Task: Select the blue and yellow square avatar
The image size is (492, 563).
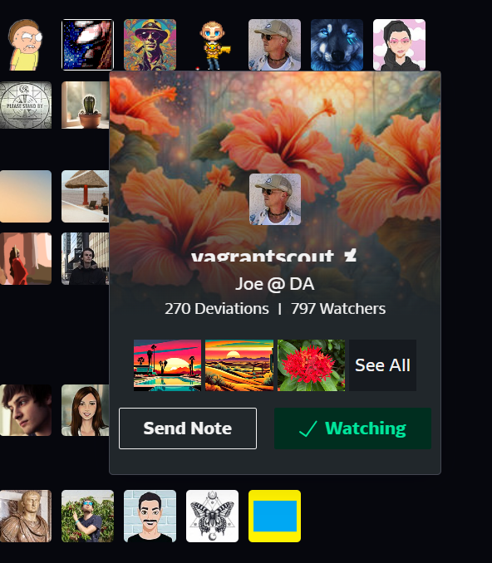Action: [x=274, y=516]
